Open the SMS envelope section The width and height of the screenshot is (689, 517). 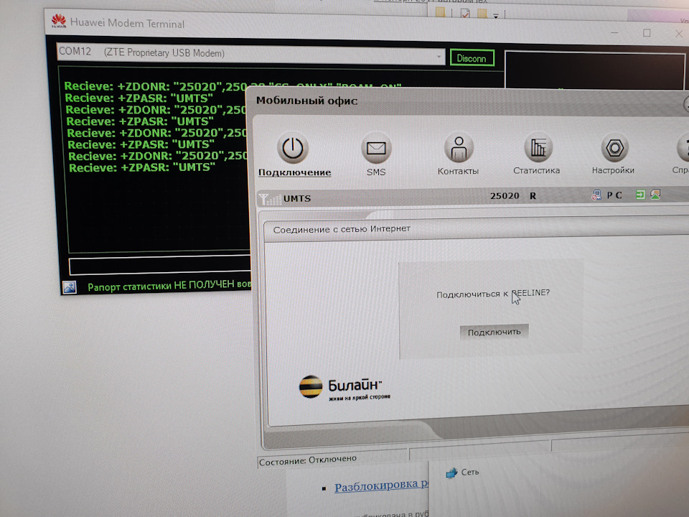376,154
